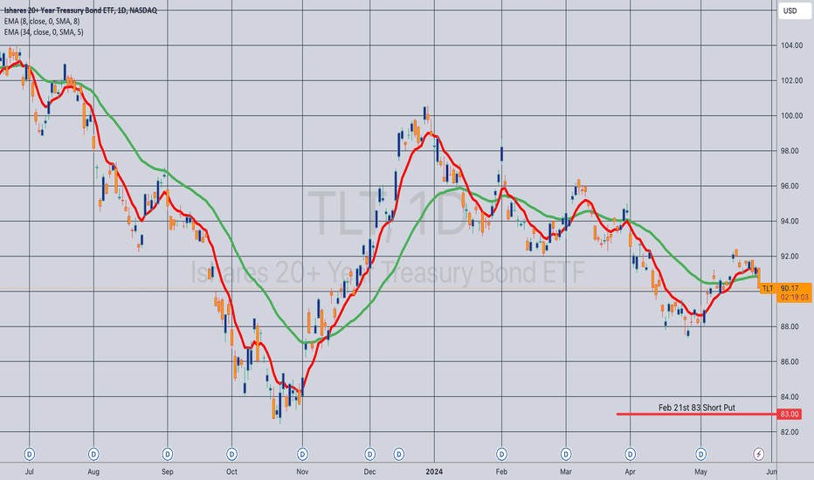Select the EMA (34, close, 0, SMA, 5) indicator legend
Screen dimensions: 814x480
(43, 32)
